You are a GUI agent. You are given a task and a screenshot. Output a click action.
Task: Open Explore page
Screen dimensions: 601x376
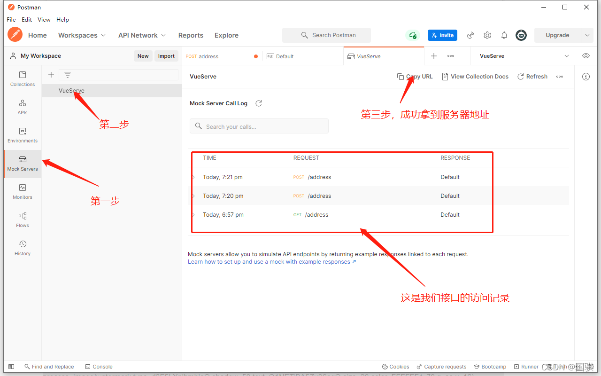coord(226,35)
